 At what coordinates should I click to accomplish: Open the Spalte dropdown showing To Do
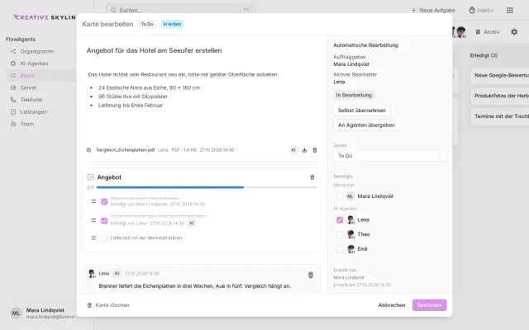389,156
